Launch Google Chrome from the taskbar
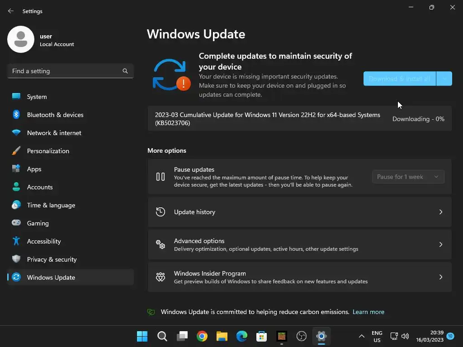The image size is (463, 347). coord(202,336)
